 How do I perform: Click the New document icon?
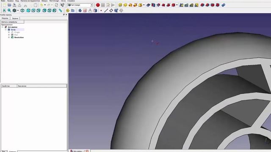[x=4, y=5]
